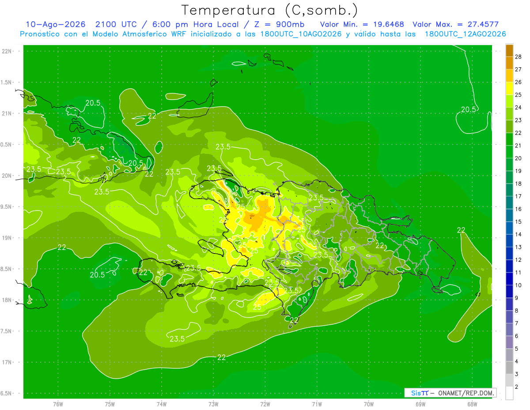The height and width of the screenshot is (410, 530).
Task: Click the latitude axis label "22N"
Action: point(7,51)
